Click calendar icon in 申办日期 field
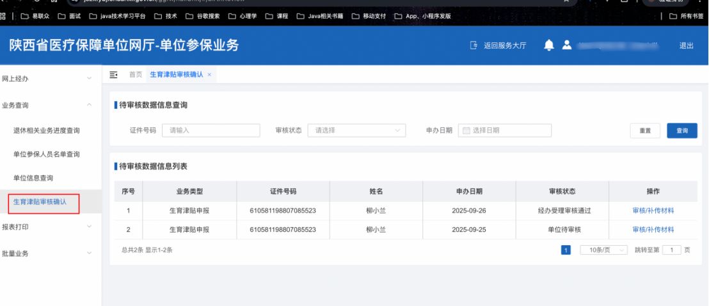 pyautogui.click(x=466, y=131)
